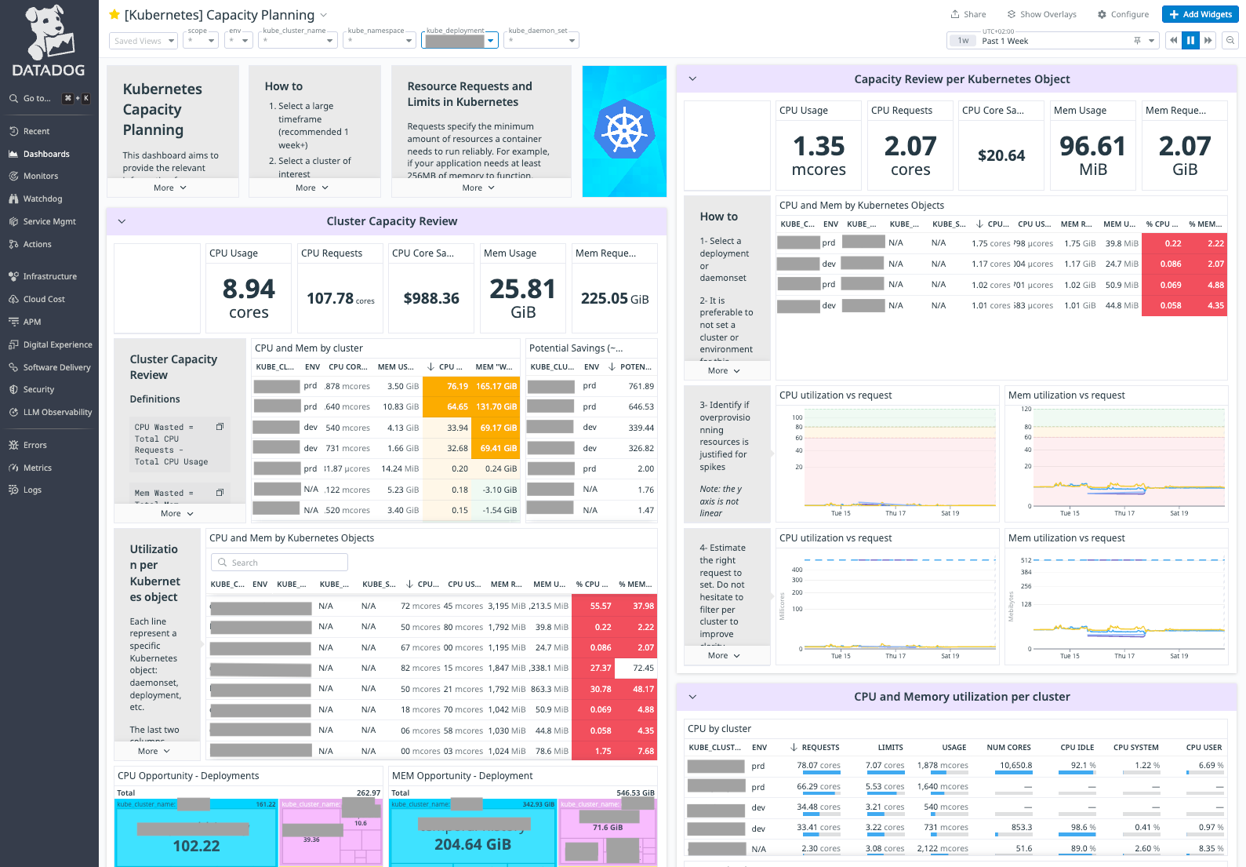
Task: Step the time range backward
Action: point(1173,41)
